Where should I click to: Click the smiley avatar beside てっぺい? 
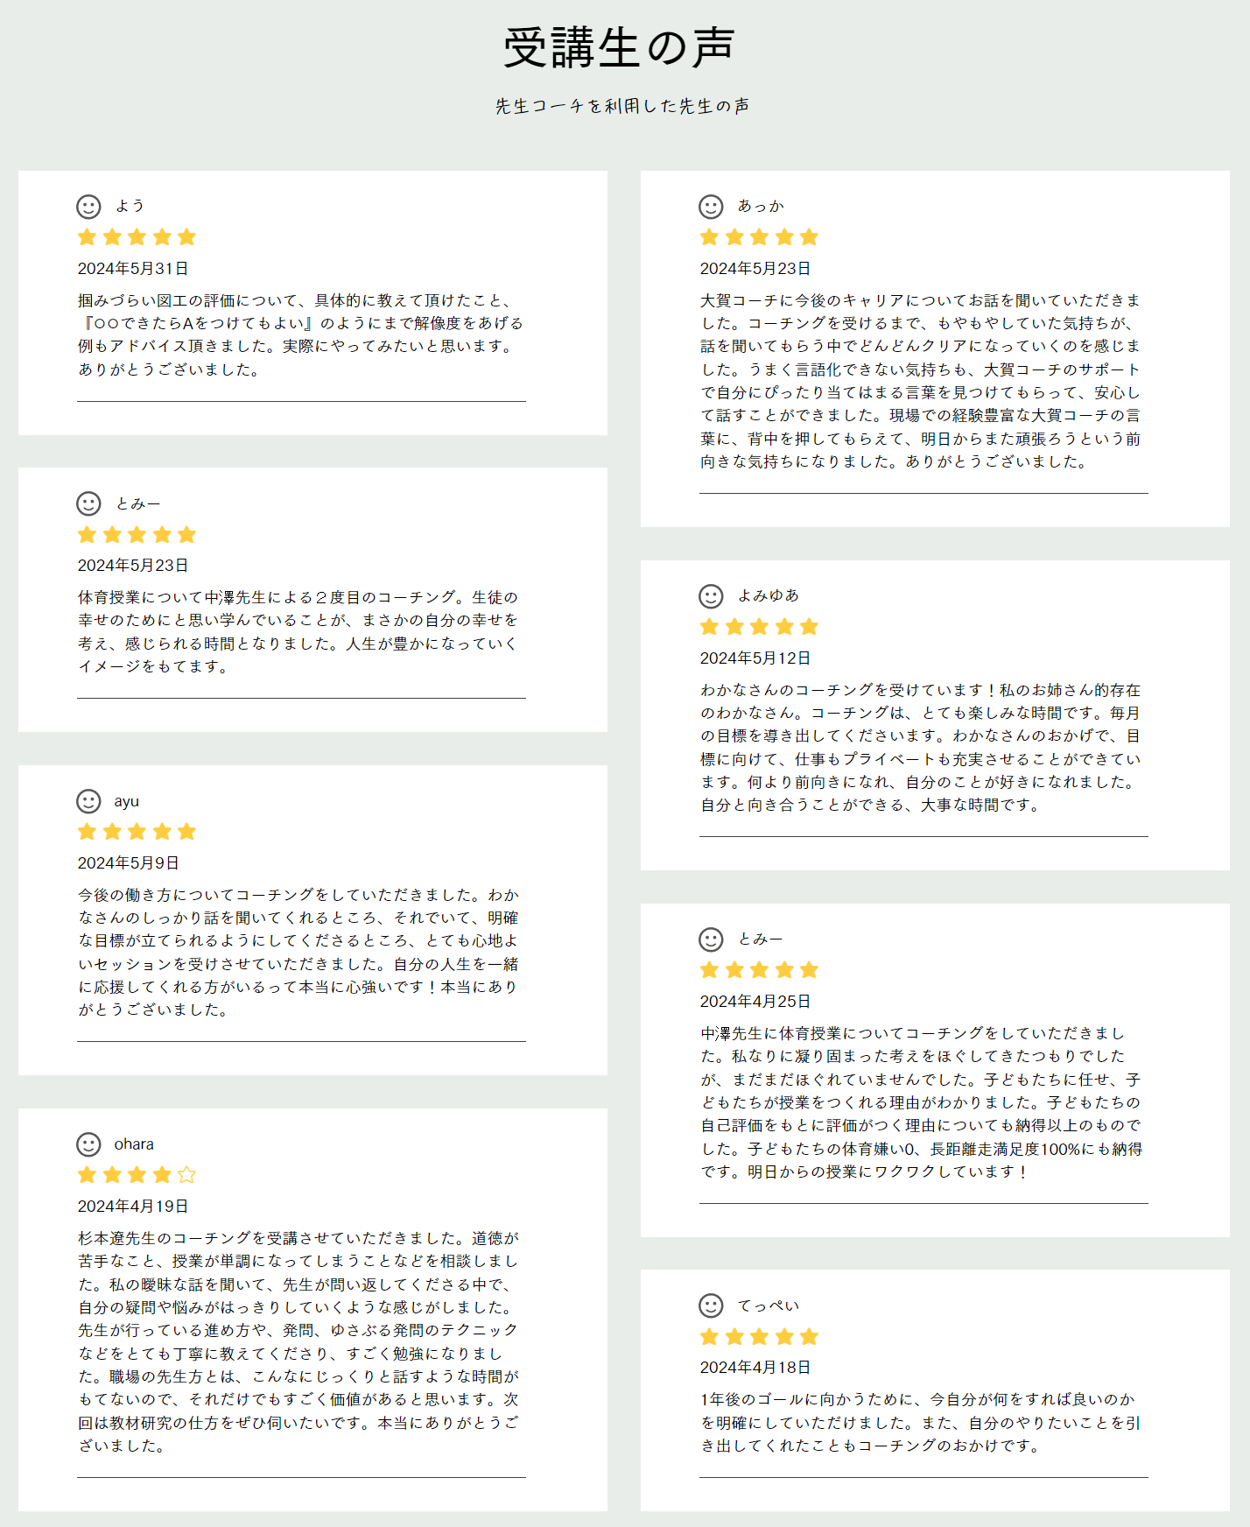coord(711,1305)
